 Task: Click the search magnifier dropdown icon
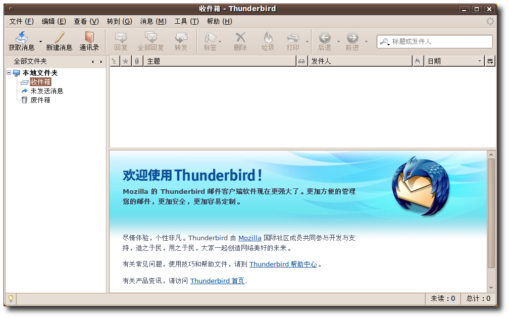click(x=385, y=41)
